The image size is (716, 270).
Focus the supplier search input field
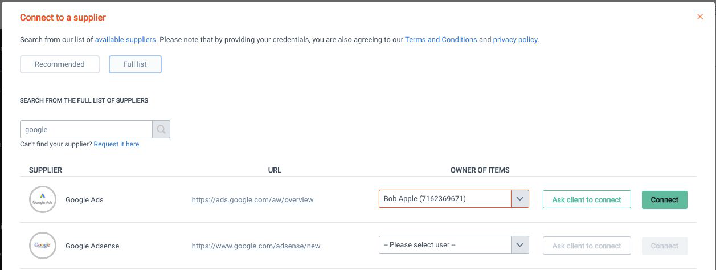[86, 129]
